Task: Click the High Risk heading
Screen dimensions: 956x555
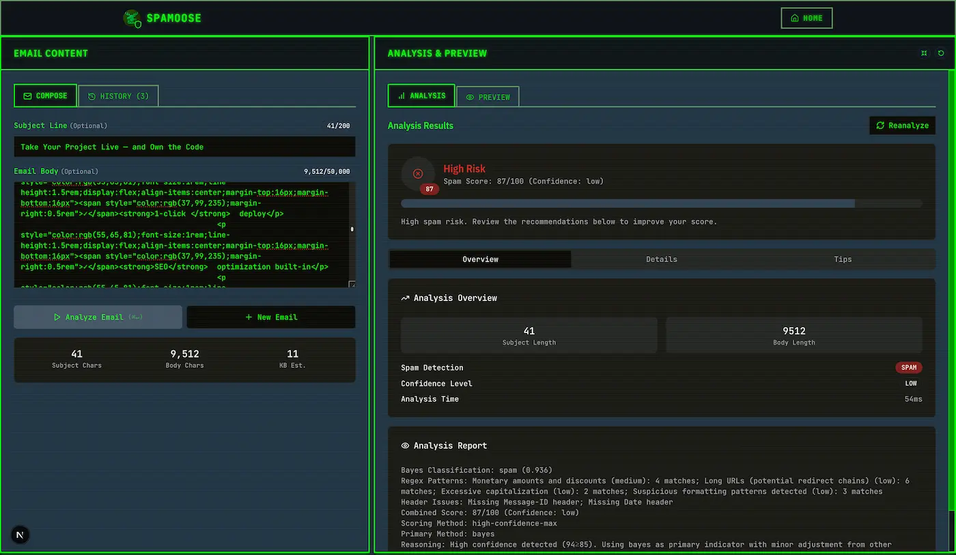Action: click(x=464, y=169)
